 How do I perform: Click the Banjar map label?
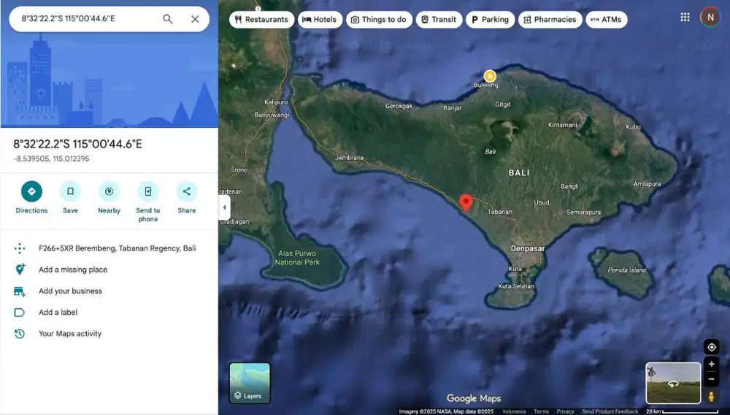coord(452,108)
